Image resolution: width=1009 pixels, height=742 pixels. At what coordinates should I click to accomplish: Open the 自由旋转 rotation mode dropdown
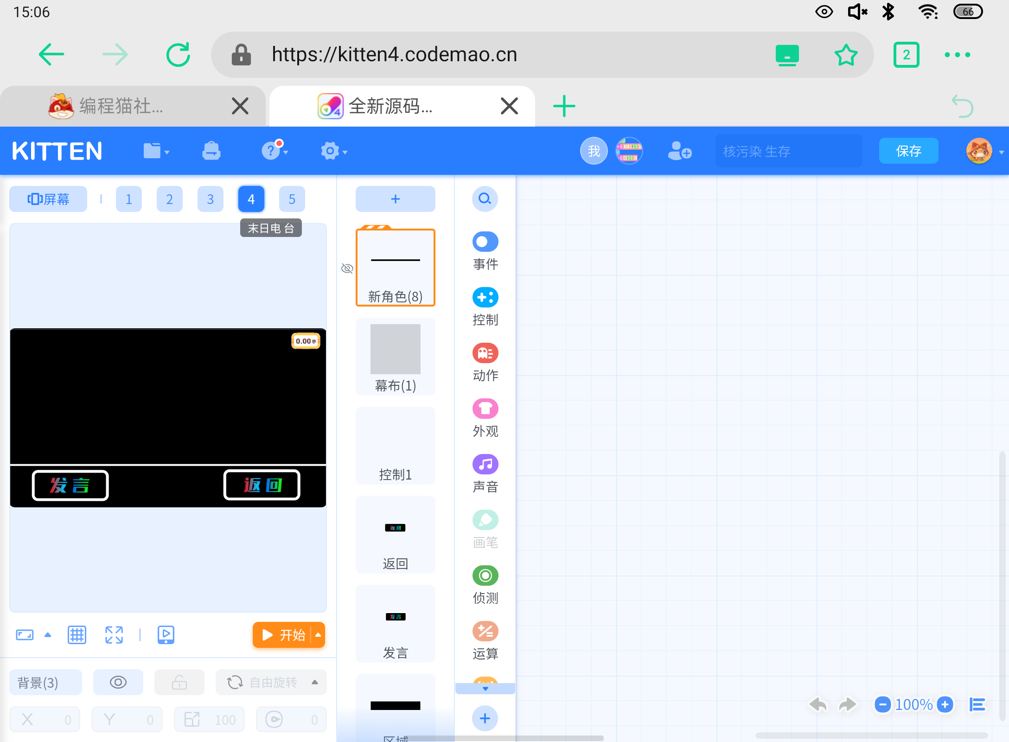pyautogui.click(x=271, y=683)
